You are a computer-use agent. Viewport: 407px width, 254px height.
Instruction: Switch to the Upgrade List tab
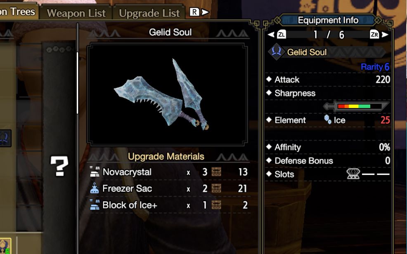tap(149, 13)
